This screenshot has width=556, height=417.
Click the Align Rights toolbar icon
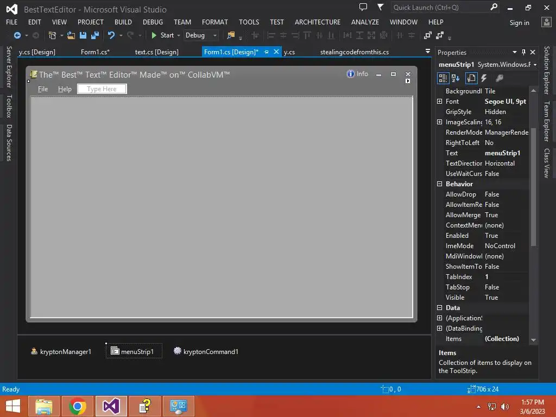tap(295, 35)
